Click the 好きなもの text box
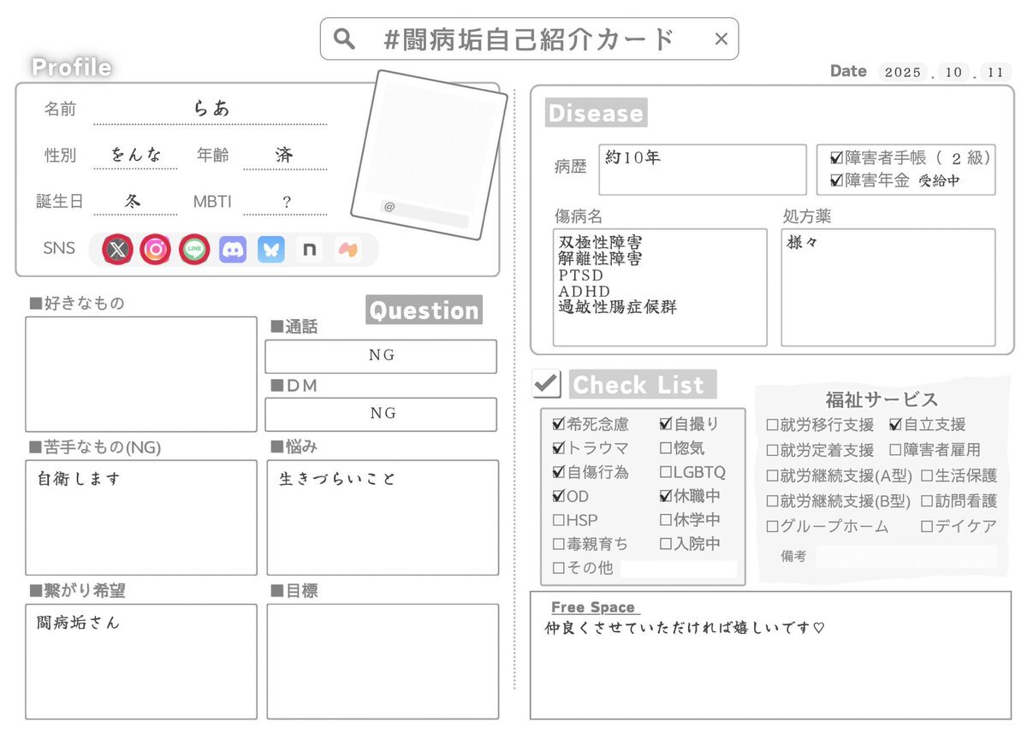1027x733 pixels. point(140,374)
